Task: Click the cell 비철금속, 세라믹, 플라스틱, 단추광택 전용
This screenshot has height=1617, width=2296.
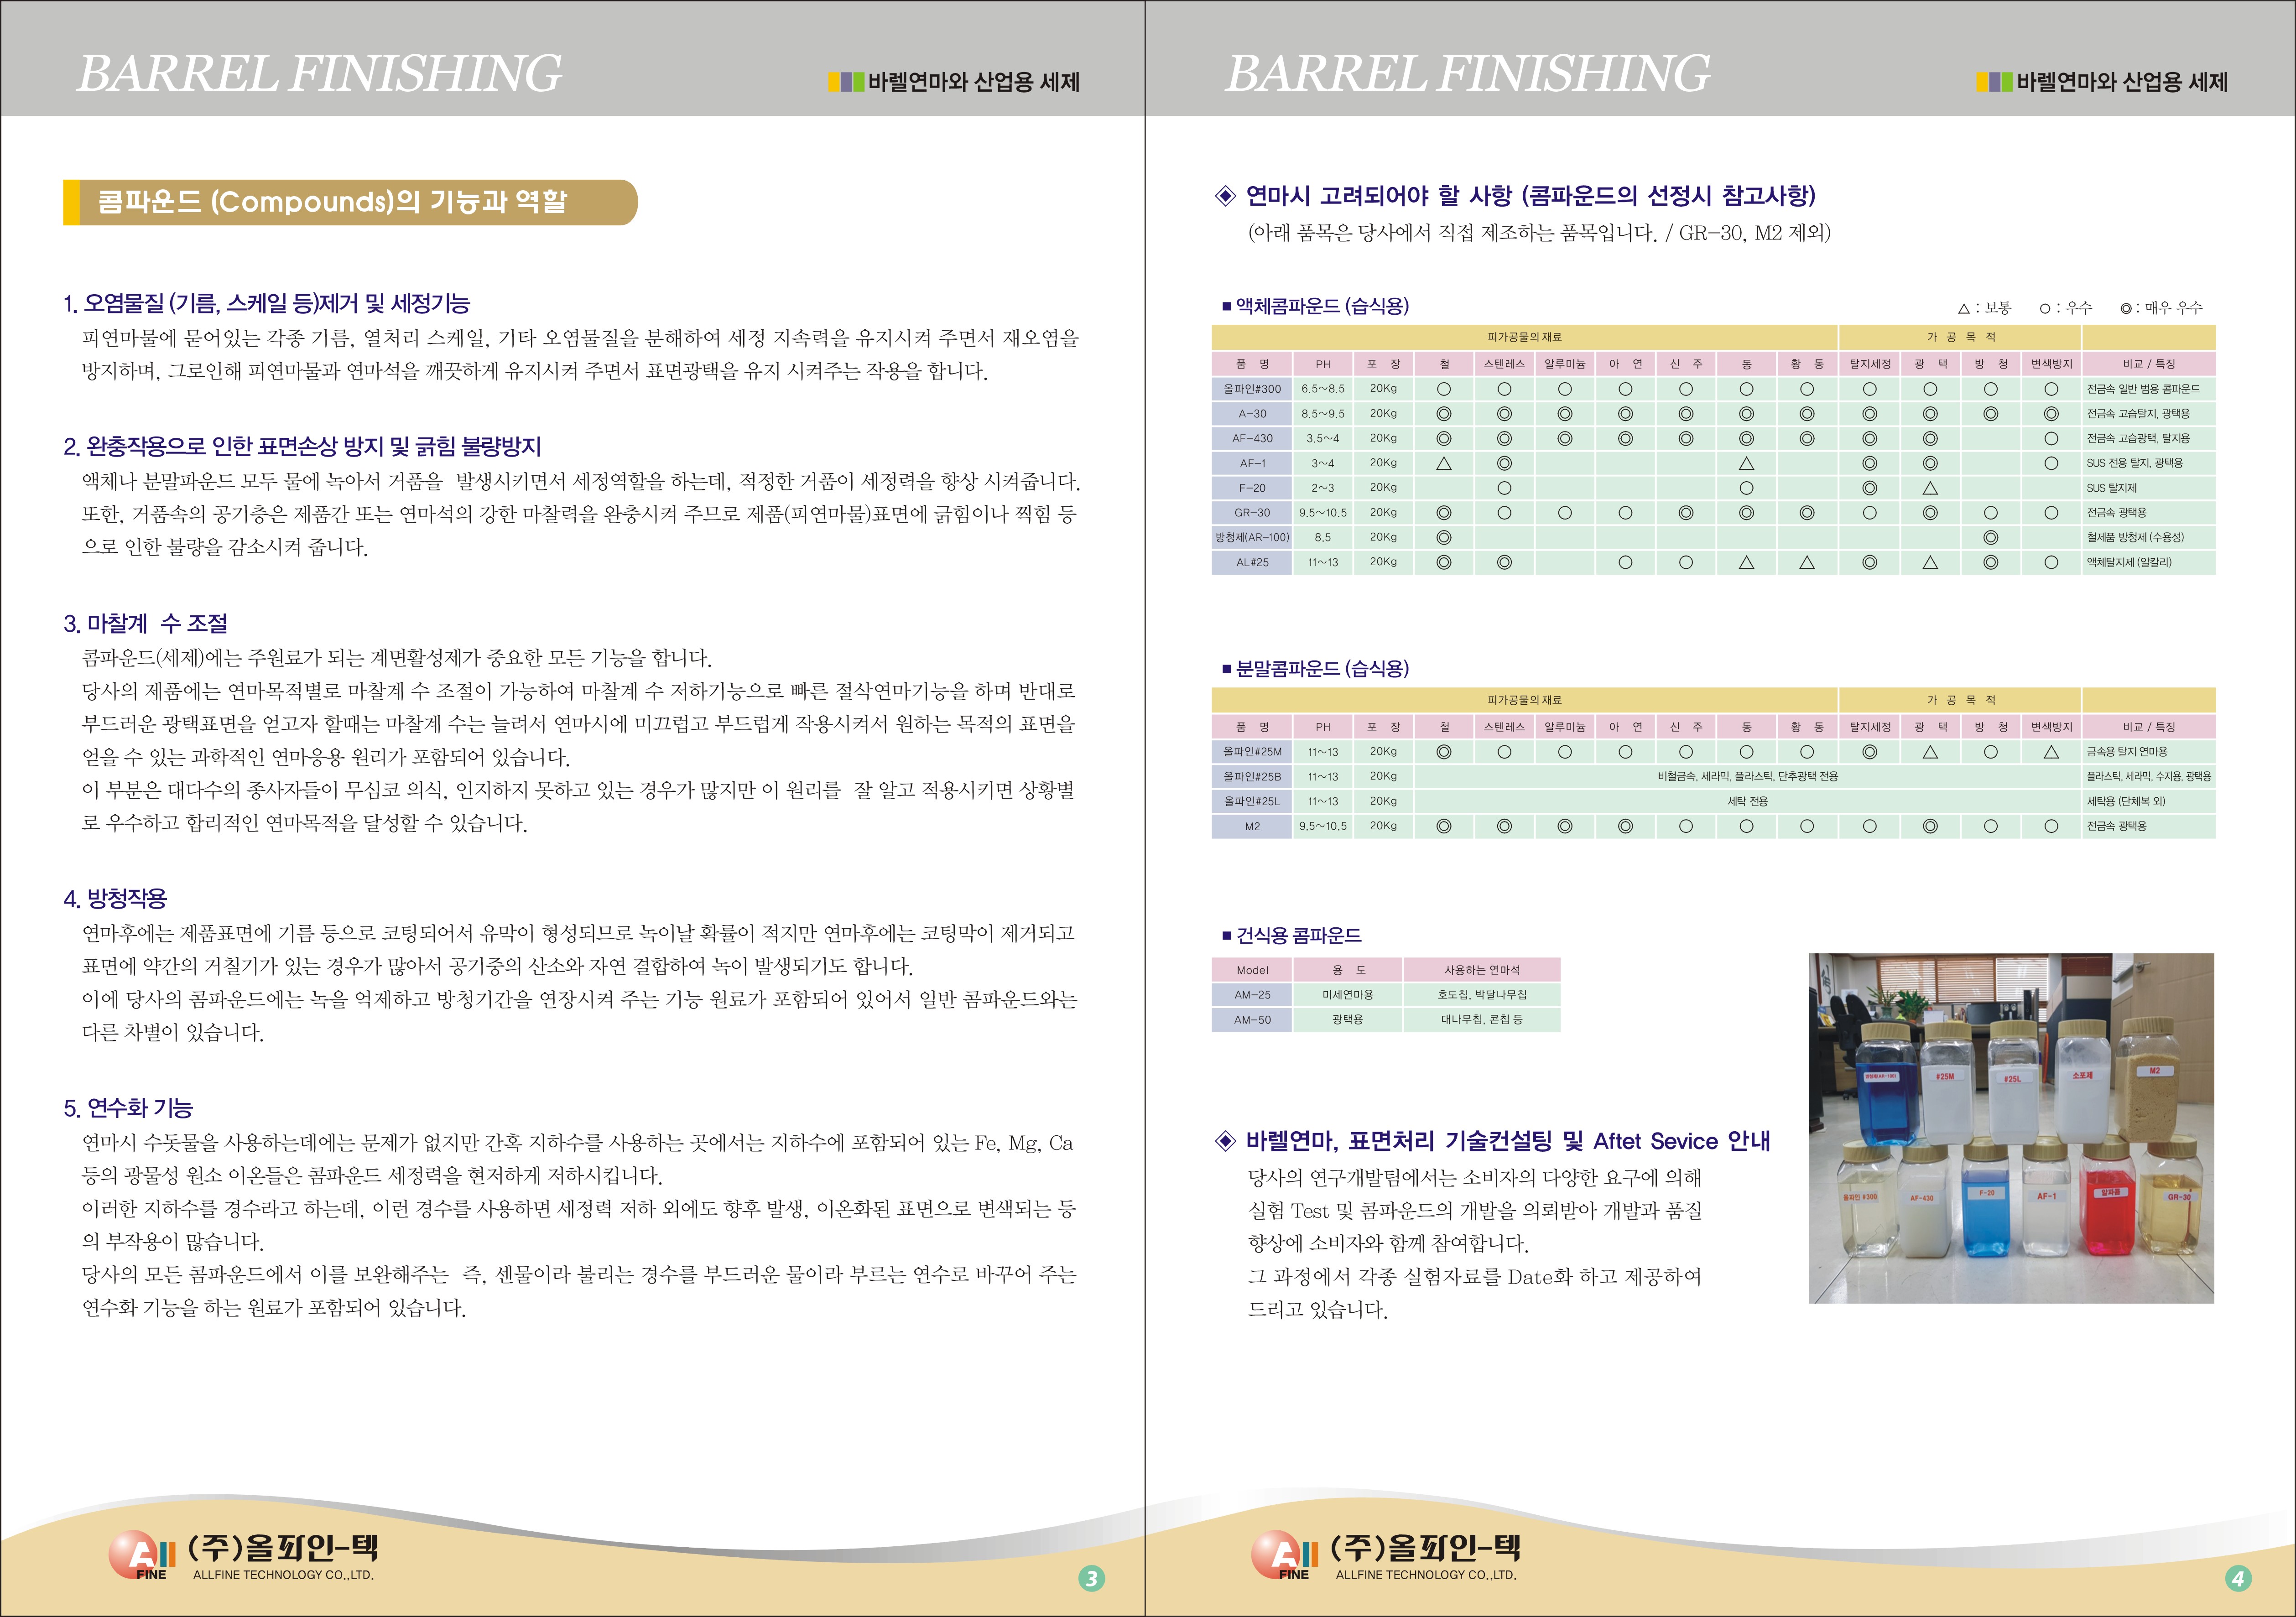Action: pyautogui.click(x=1747, y=776)
